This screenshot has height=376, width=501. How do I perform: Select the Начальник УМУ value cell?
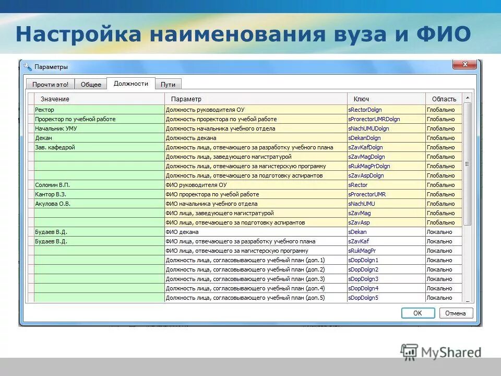99,128
